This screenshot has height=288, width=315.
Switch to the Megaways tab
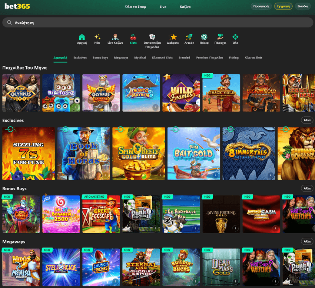pos(121,58)
